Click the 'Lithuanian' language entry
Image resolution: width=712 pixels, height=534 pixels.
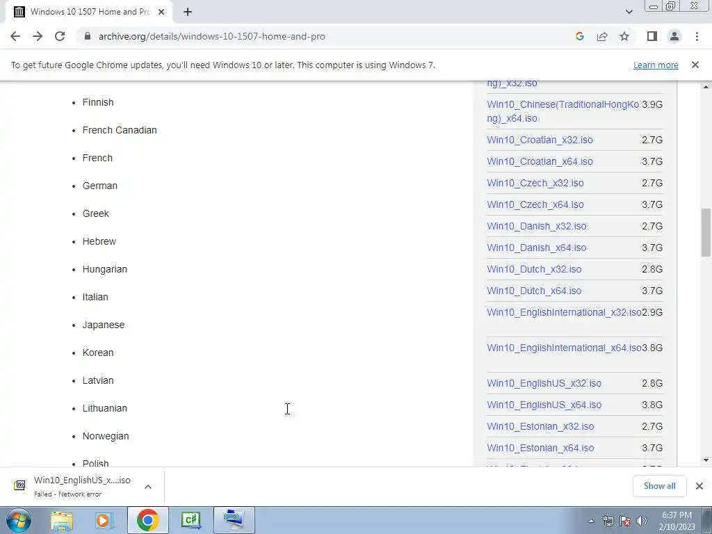point(104,408)
